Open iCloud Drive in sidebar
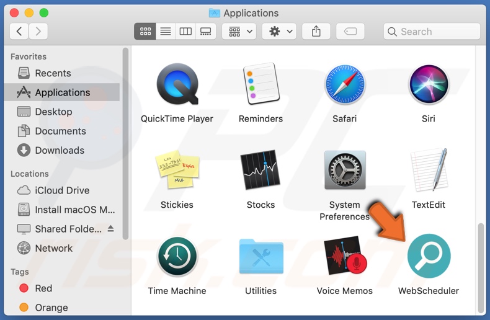This screenshot has height=320, width=490. tap(62, 190)
